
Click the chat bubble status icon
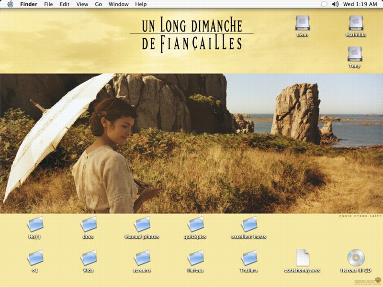[x=324, y=4]
